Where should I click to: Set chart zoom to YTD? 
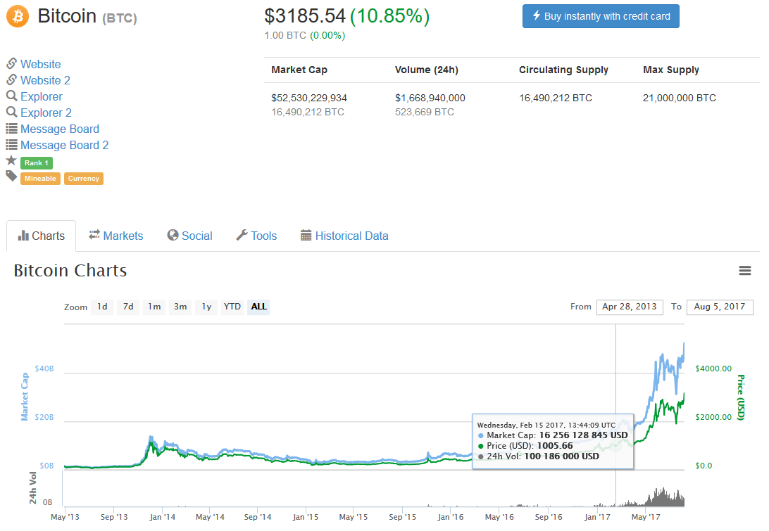click(x=232, y=307)
